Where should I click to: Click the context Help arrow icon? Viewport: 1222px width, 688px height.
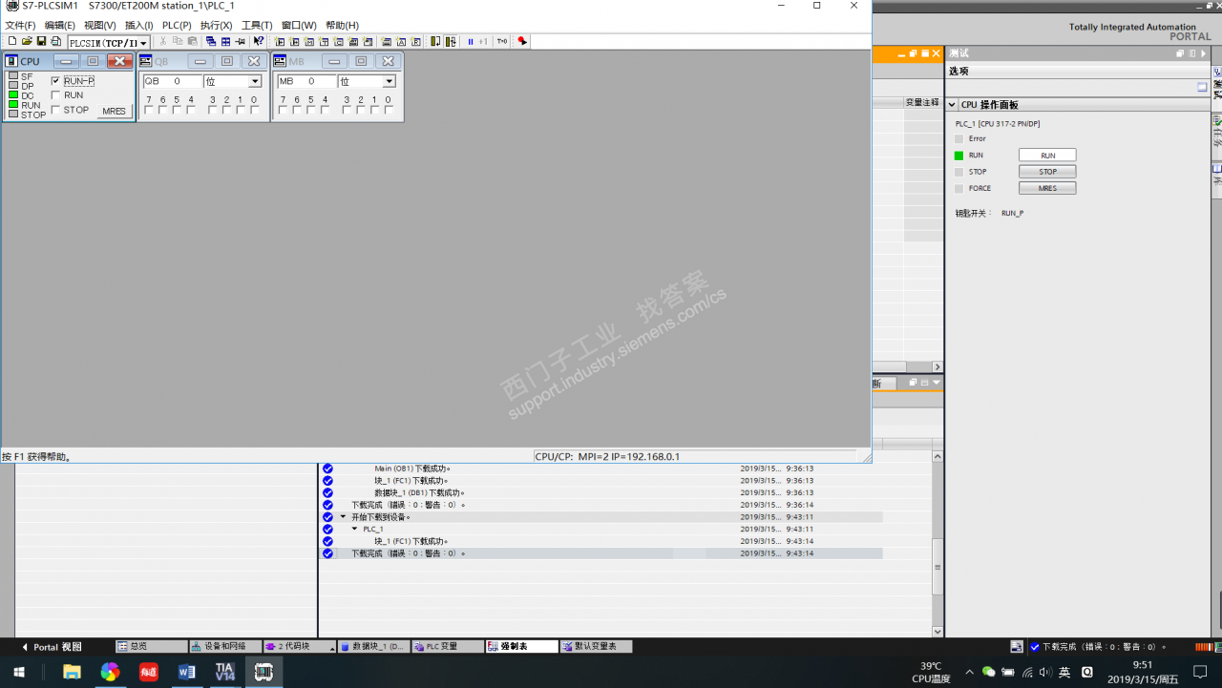[259, 41]
